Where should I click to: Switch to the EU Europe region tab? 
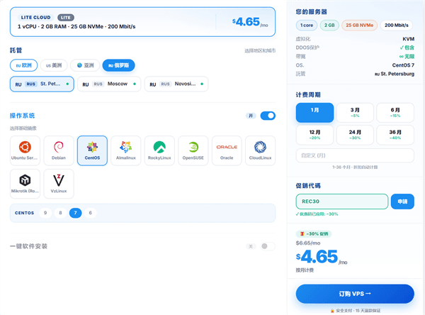point(24,65)
